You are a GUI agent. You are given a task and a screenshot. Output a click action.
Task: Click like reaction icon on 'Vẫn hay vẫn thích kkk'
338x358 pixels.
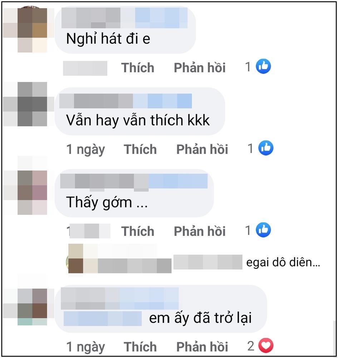[266, 148]
